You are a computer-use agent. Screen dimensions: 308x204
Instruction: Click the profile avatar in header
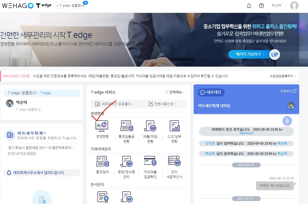(294, 6)
